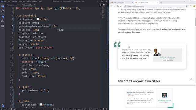Click the browser page vertical scrollbar thumb
This screenshot has width=196, height=110.
coord(195,22)
